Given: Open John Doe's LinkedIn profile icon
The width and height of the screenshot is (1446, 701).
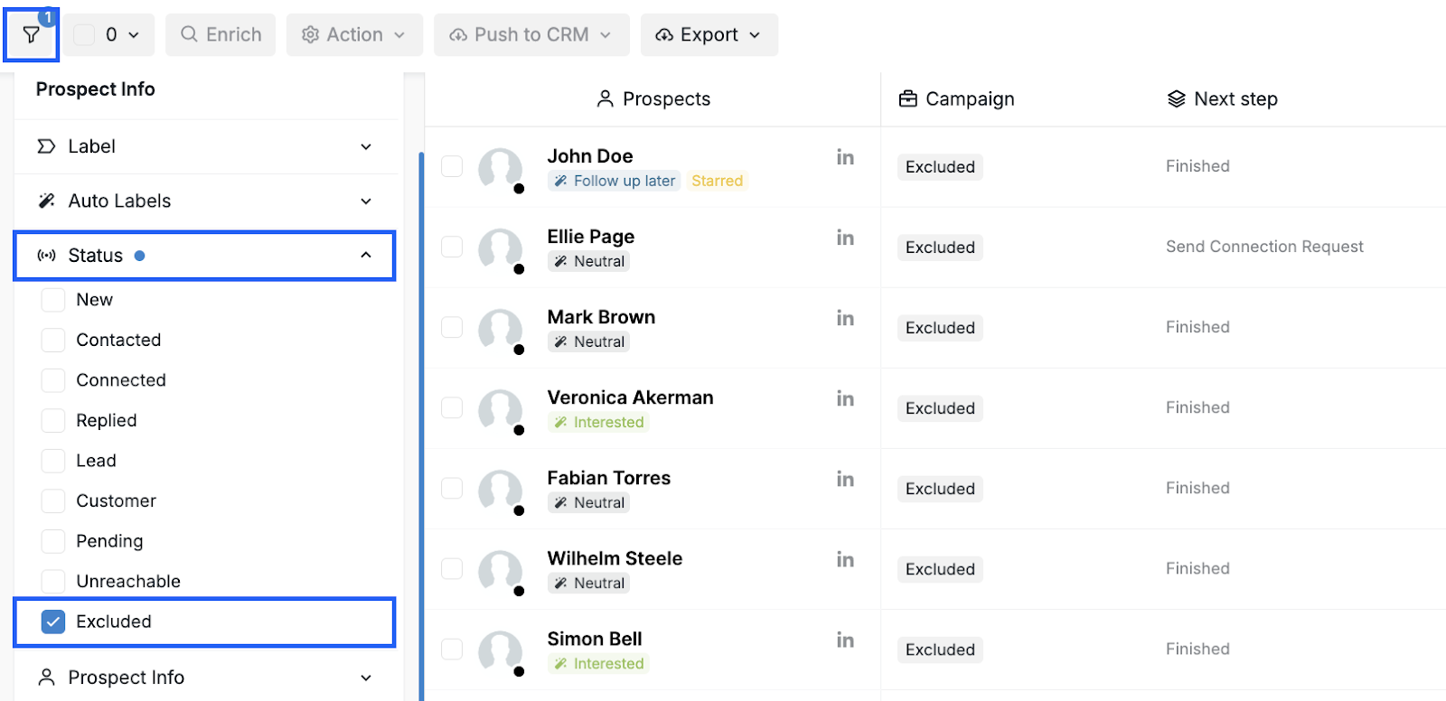Looking at the screenshot, I should pos(845,157).
